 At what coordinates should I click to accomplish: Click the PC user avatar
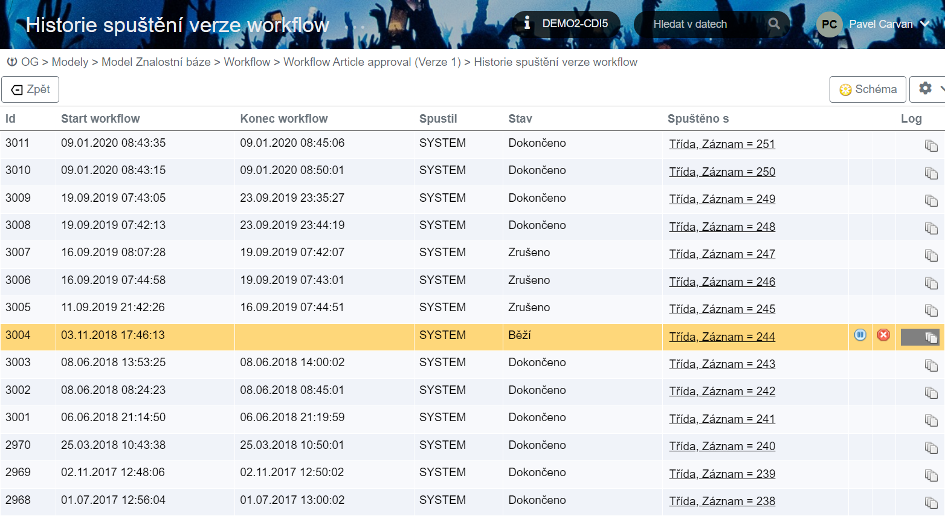[x=829, y=24]
